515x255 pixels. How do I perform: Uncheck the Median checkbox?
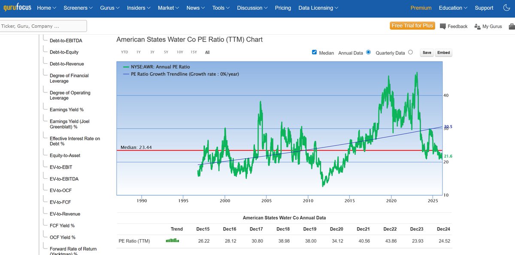(x=314, y=52)
